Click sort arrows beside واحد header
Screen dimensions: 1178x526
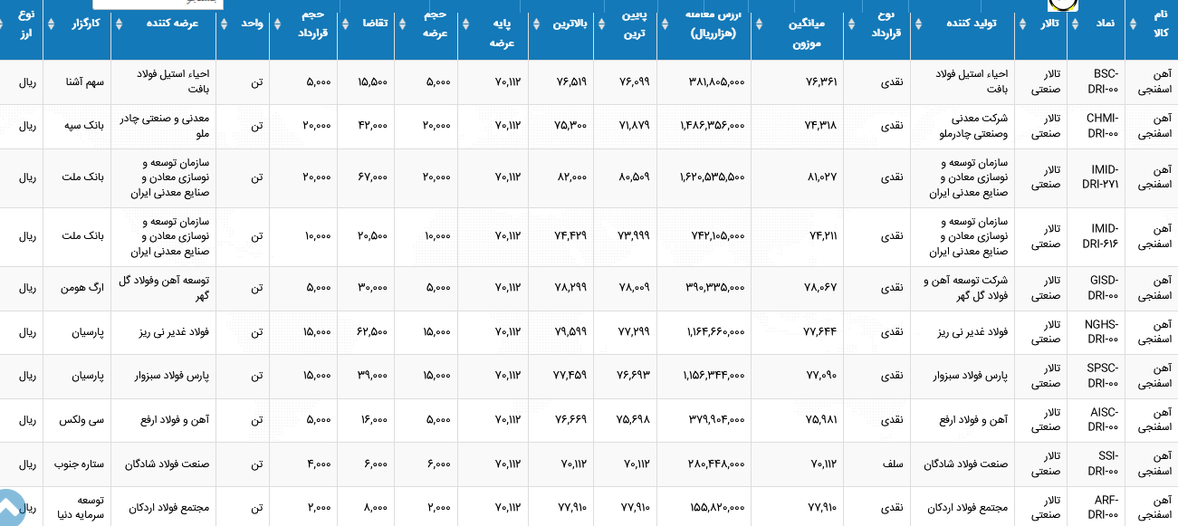click(x=223, y=24)
